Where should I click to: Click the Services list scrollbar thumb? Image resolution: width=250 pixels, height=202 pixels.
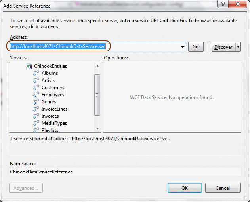(x=97, y=95)
